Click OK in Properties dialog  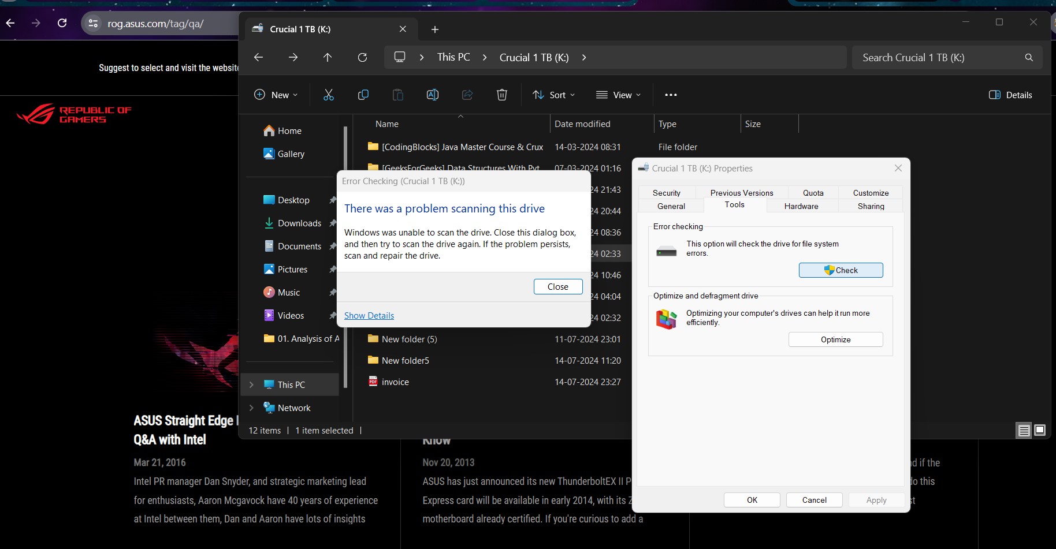click(752, 500)
